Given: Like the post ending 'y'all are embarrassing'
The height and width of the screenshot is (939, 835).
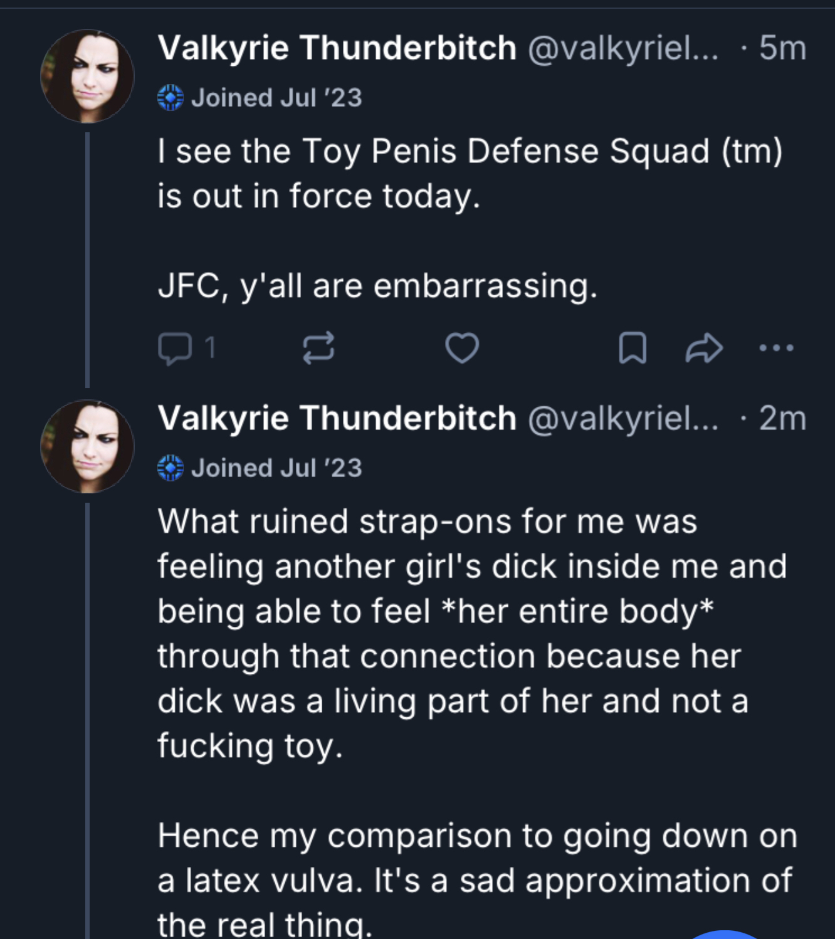Looking at the screenshot, I should [x=462, y=349].
